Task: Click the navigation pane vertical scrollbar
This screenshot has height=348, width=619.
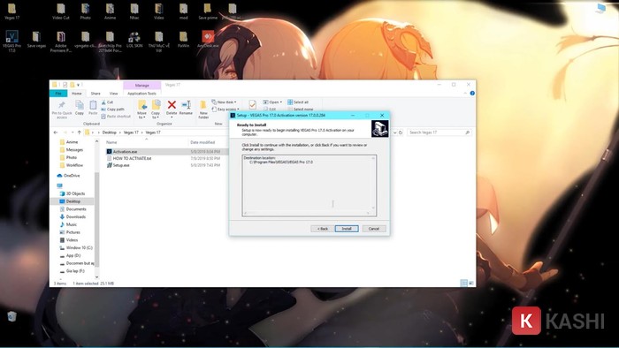Action: (96, 219)
